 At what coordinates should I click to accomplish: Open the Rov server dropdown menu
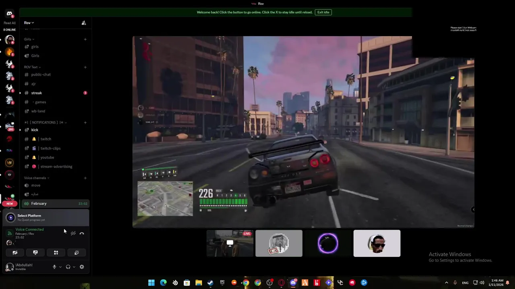click(x=29, y=23)
